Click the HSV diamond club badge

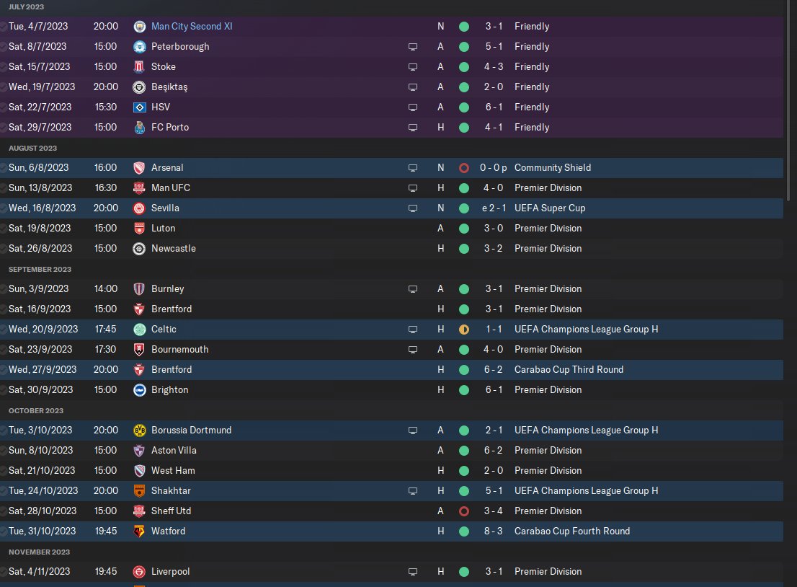[x=140, y=107]
